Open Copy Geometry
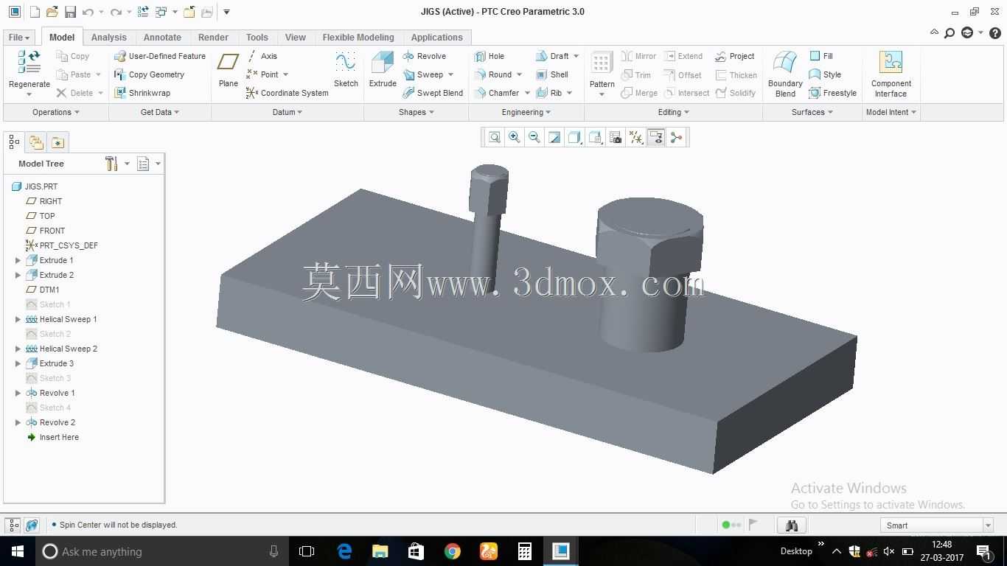1007x566 pixels. [150, 74]
